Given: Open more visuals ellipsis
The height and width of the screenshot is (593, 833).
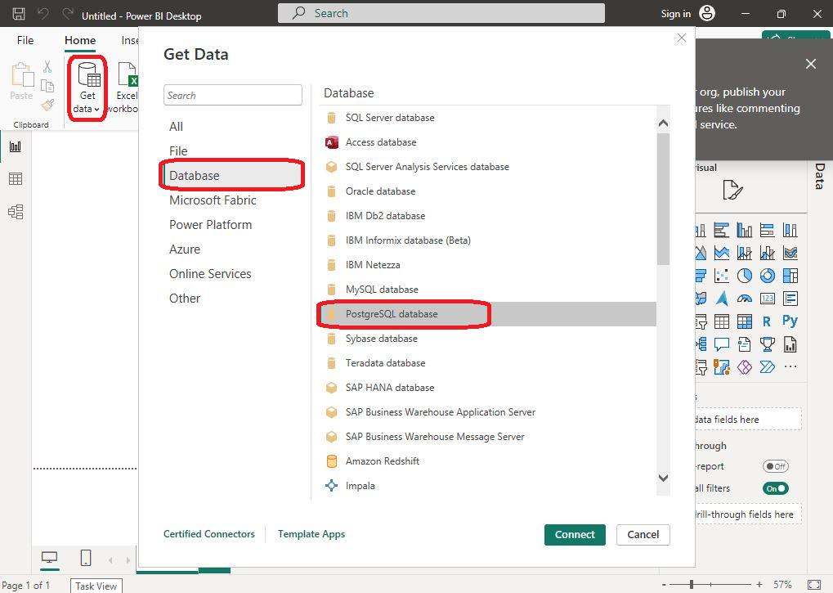Looking at the screenshot, I should click(x=790, y=366).
